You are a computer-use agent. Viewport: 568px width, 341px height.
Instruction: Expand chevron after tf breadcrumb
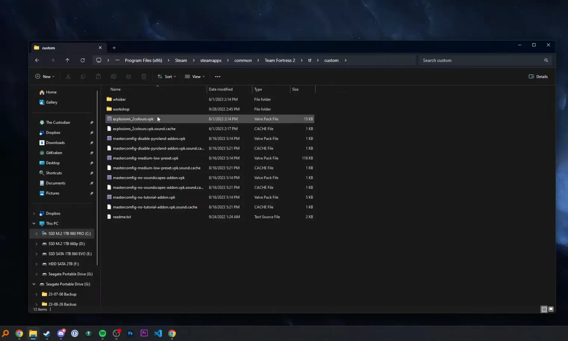pyautogui.click(x=318, y=60)
